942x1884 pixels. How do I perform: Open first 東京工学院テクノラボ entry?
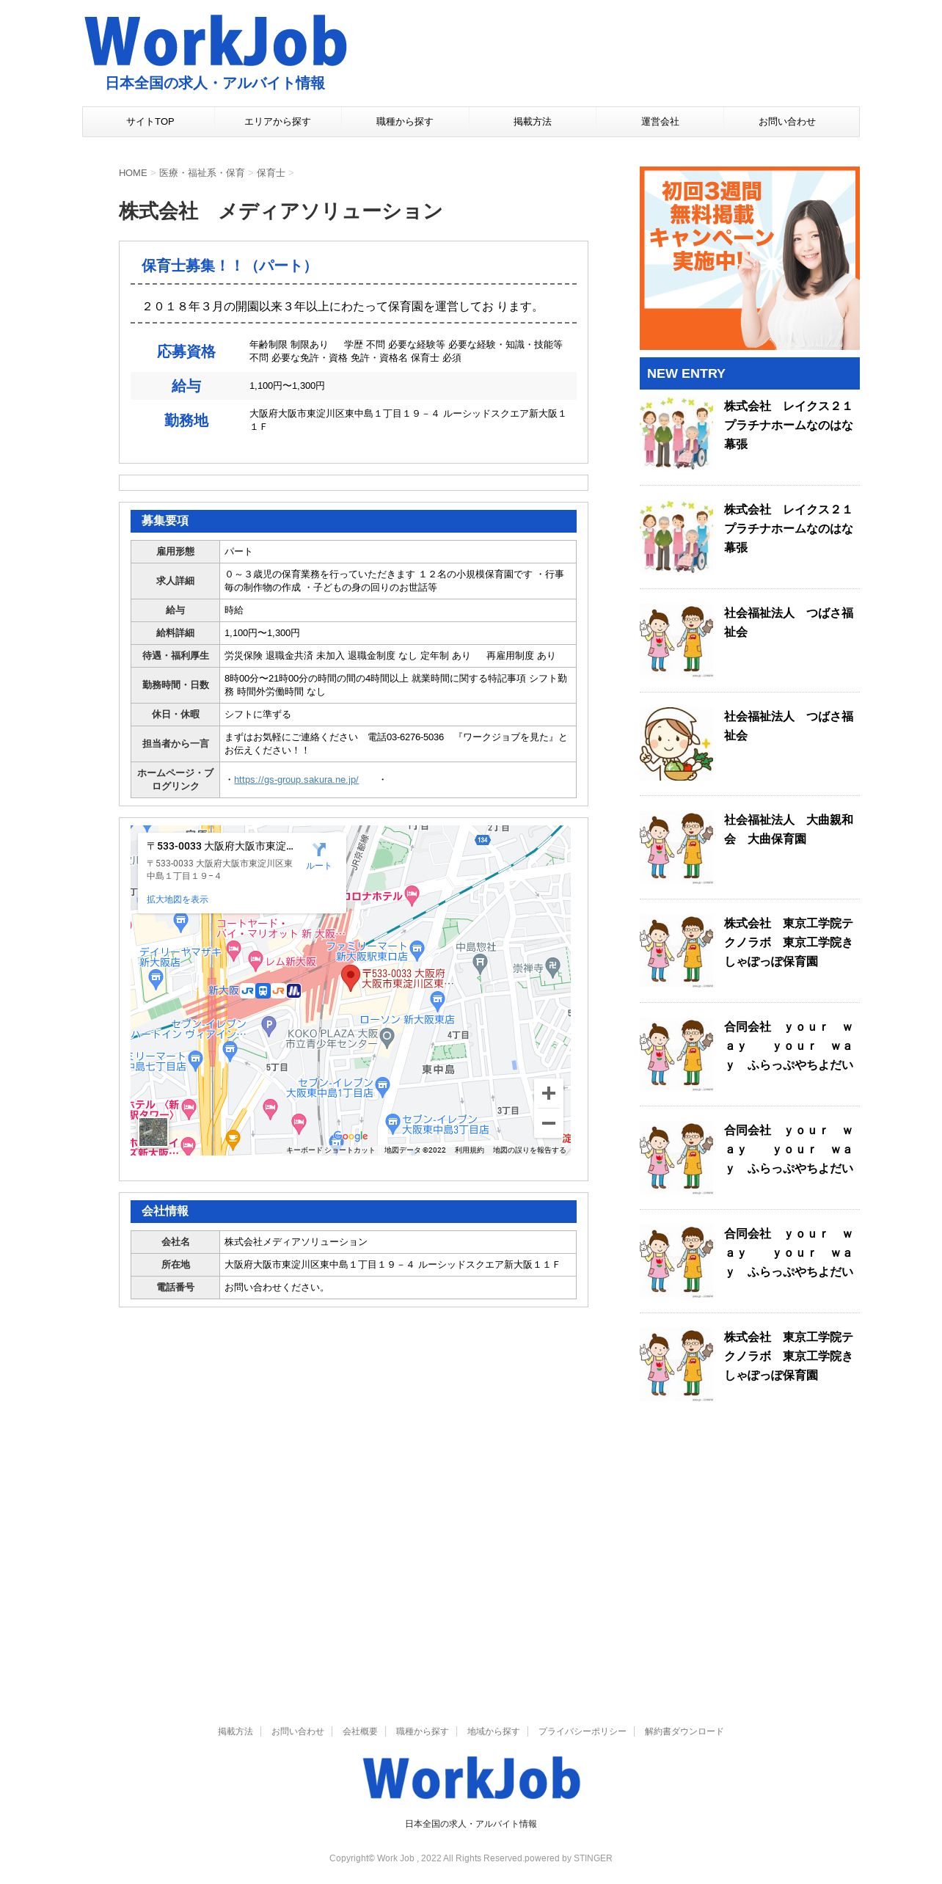pos(789,942)
